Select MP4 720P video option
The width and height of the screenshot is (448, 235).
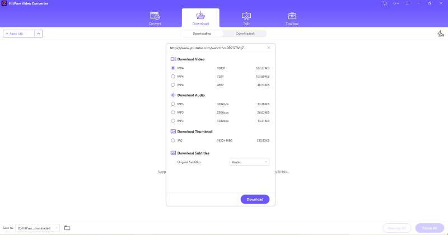[173, 76]
